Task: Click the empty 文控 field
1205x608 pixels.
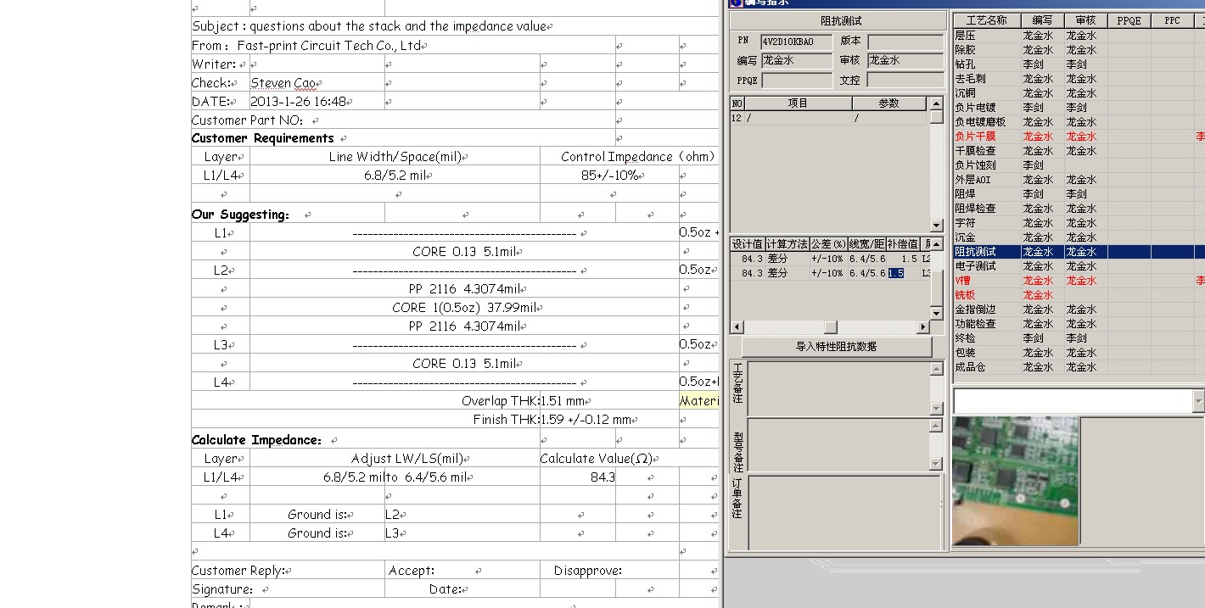Action: tap(905, 81)
